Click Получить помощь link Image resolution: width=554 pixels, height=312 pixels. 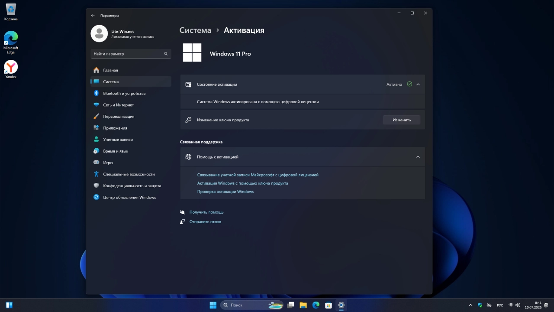point(206,212)
